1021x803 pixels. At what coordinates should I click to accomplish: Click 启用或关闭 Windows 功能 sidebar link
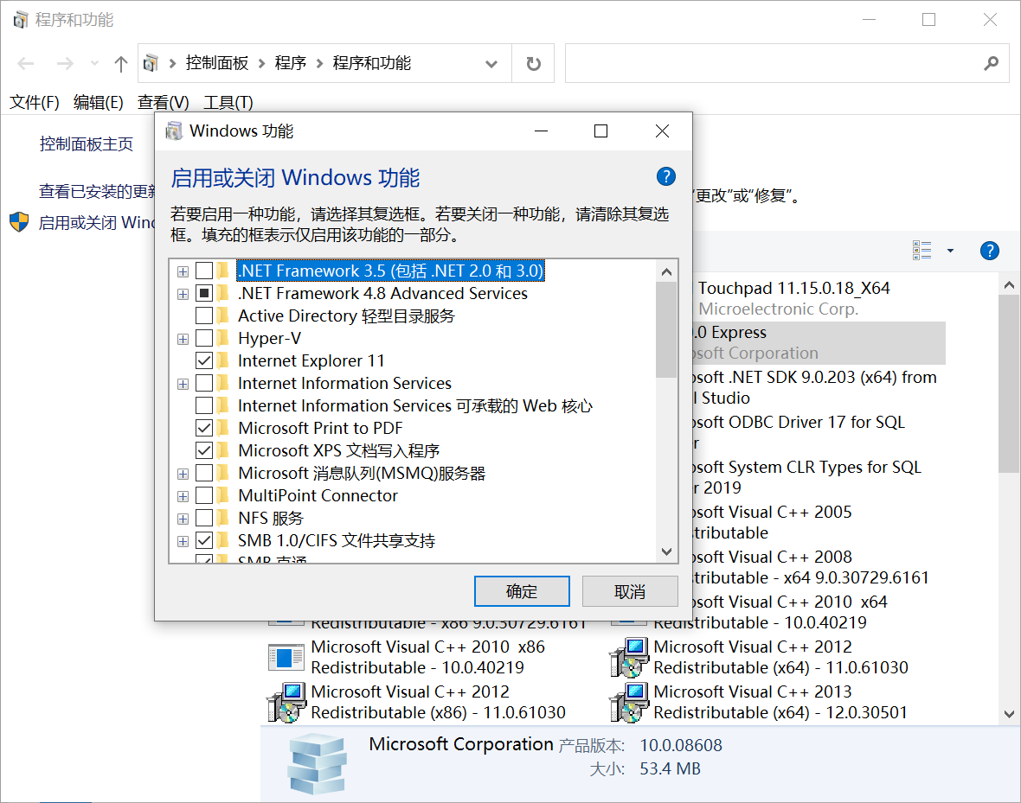point(96,222)
